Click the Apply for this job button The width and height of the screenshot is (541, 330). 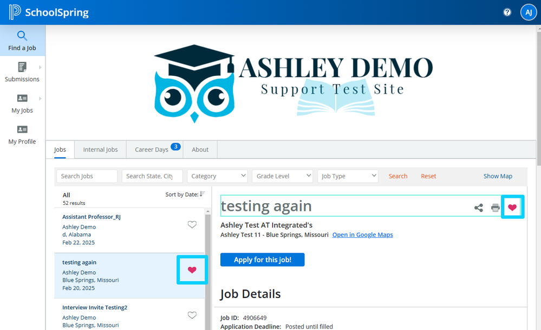(262, 260)
